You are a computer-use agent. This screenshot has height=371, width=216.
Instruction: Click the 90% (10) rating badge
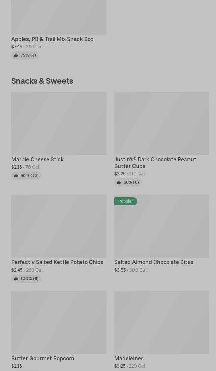point(29,176)
